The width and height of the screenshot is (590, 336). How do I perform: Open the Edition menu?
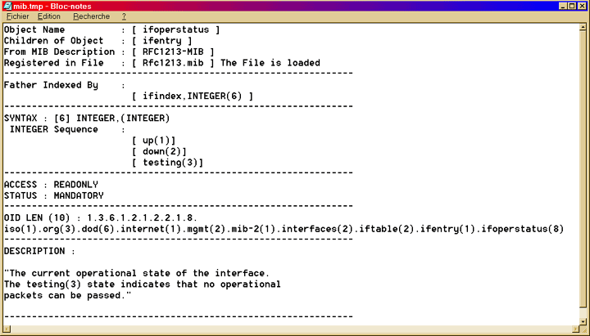[x=49, y=16]
